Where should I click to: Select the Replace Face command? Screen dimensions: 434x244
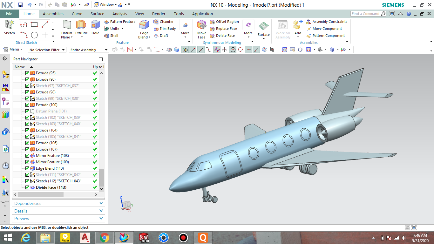click(x=223, y=29)
